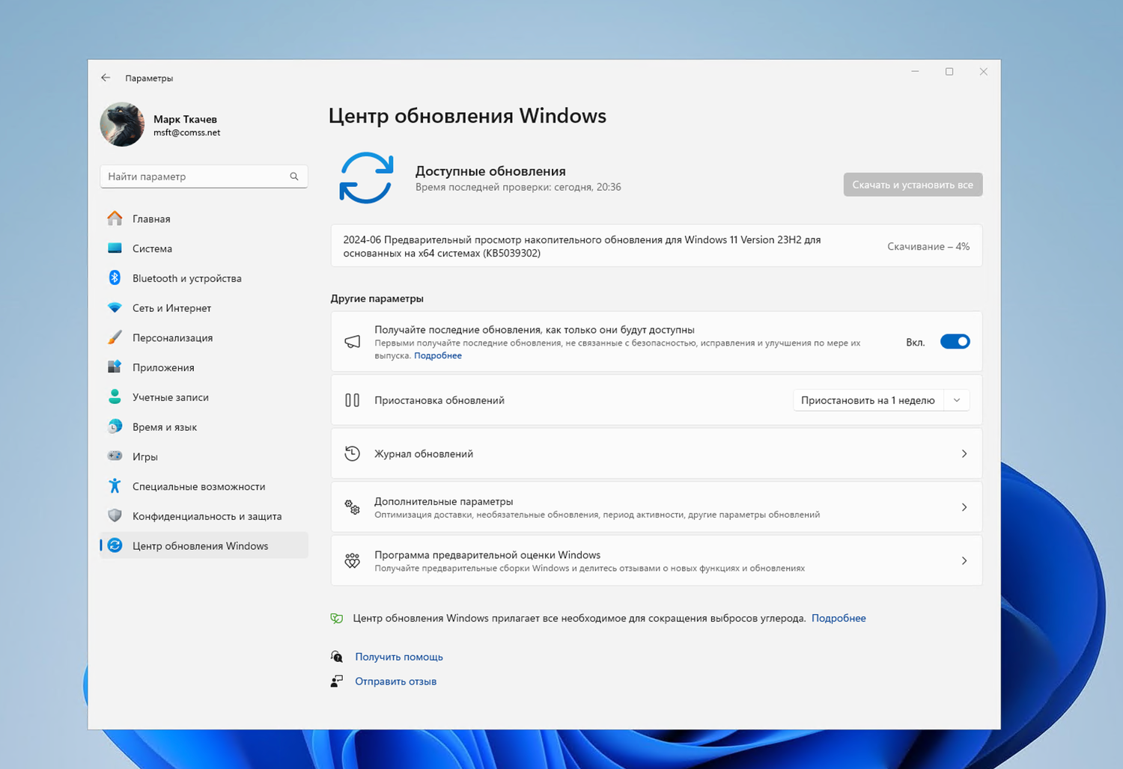Click the Приостановка обновлений row title

coord(439,400)
